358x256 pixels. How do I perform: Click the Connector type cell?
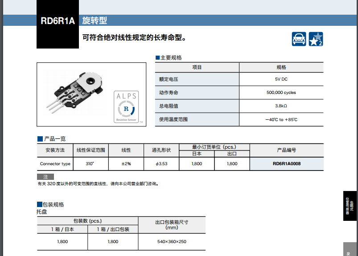pos(55,164)
